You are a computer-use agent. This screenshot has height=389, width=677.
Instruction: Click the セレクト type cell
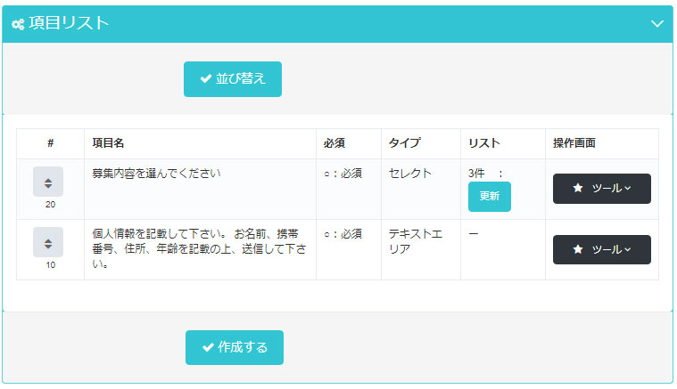[x=410, y=174]
